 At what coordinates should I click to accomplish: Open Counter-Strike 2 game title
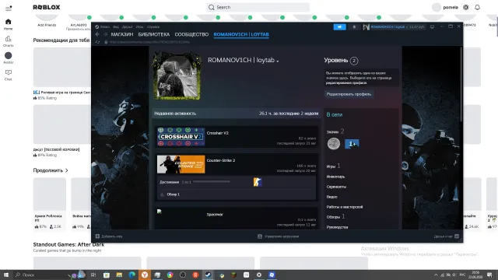click(x=221, y=160)
